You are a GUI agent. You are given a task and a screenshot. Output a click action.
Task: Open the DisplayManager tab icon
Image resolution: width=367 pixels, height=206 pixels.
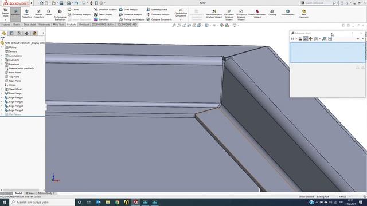click(34, 33)
